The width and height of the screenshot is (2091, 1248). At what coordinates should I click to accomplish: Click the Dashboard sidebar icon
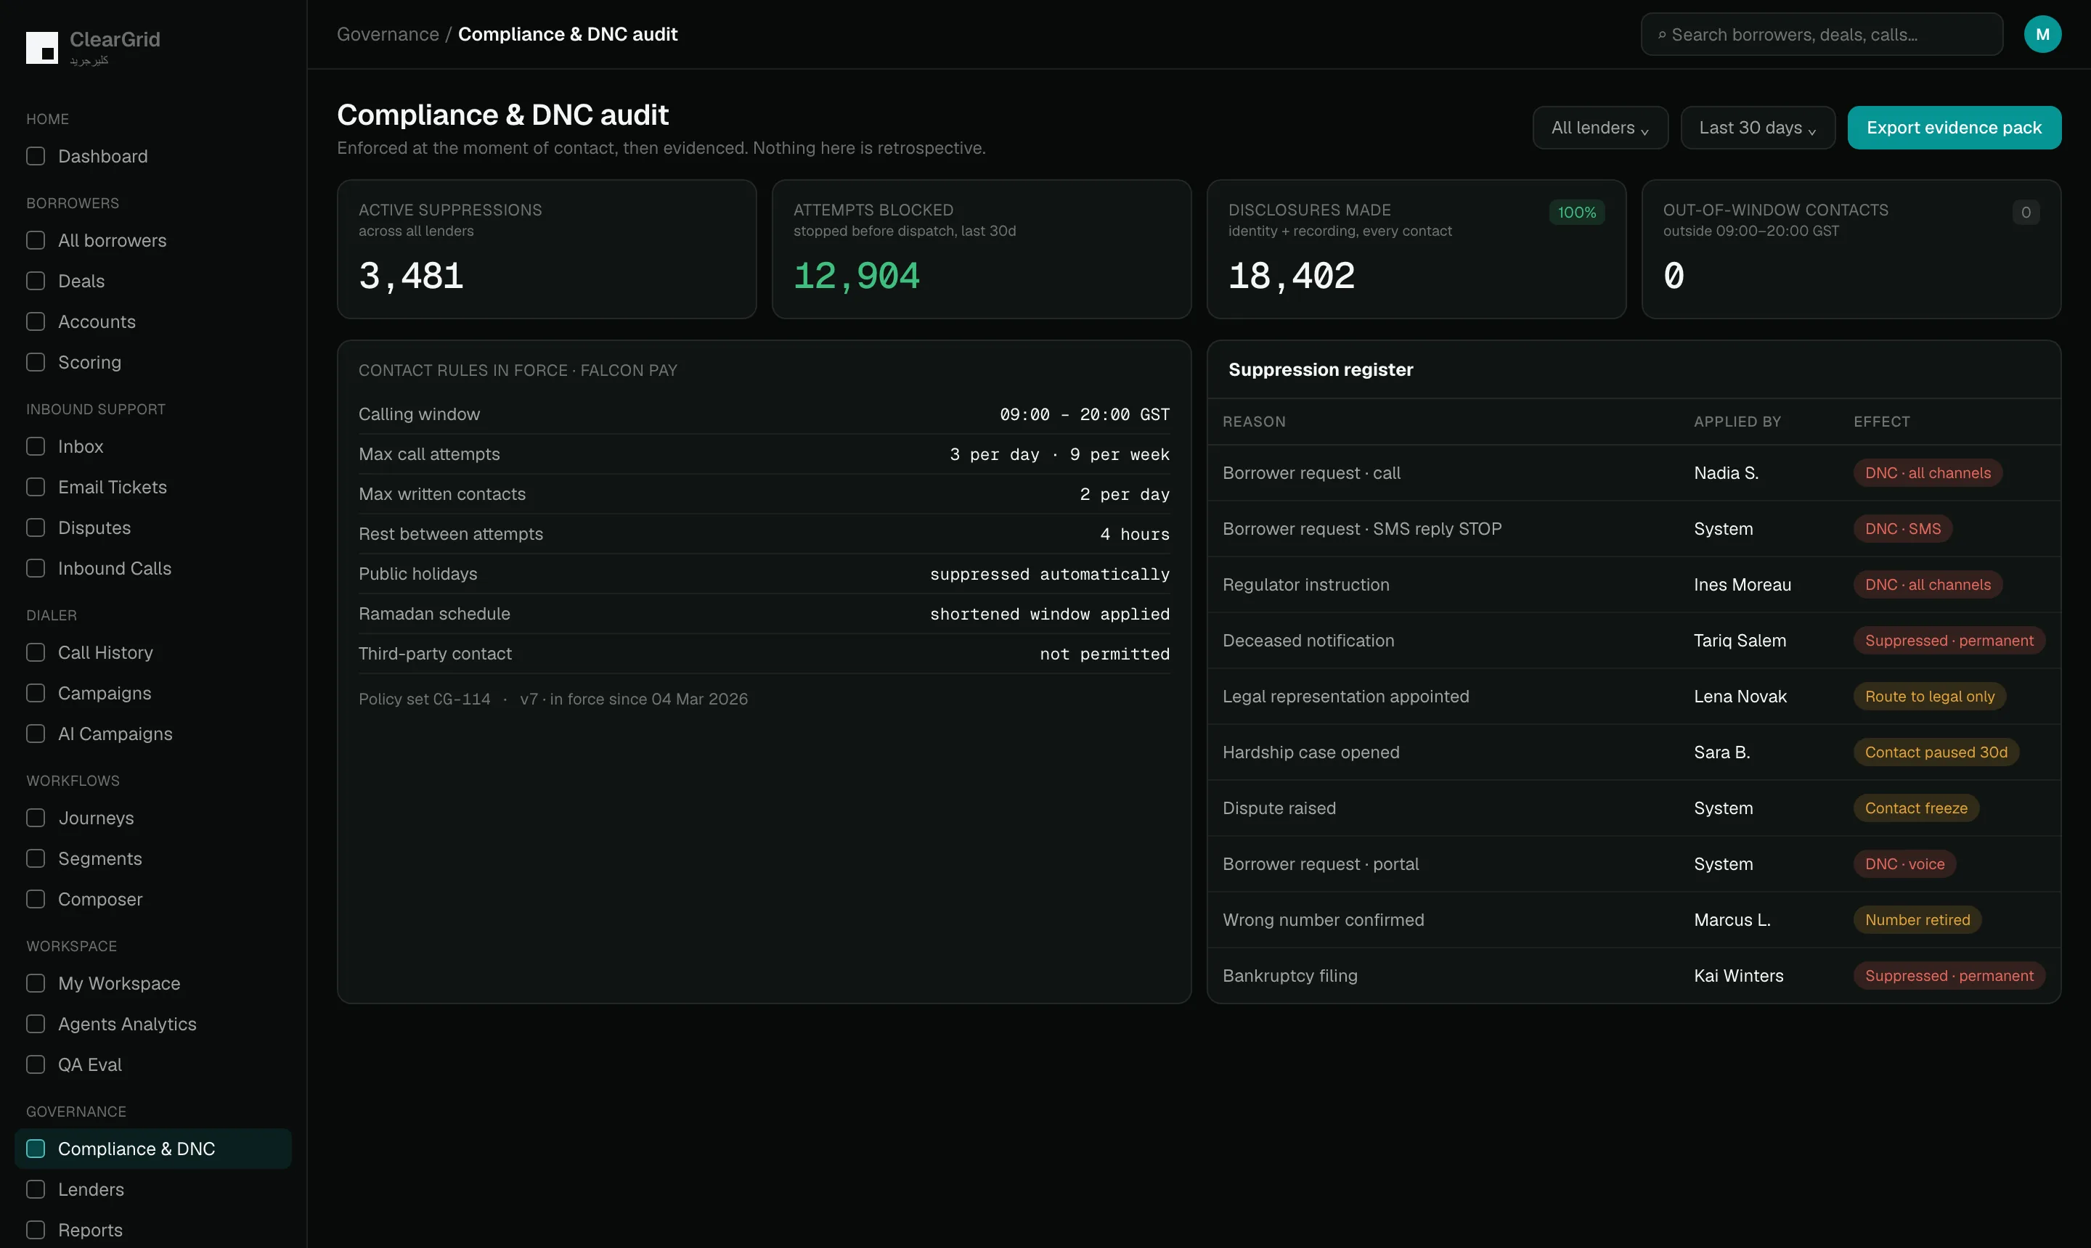[36, 157]
